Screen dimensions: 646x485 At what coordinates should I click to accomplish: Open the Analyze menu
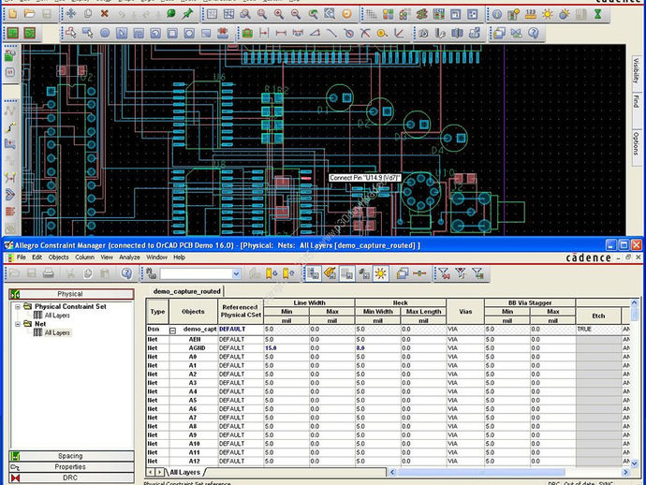click(129, 257)
